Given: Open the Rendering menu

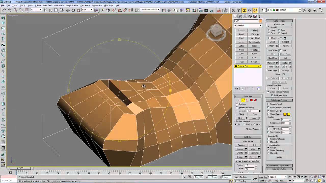Looking at the screenshot, I should [x=85, y=5].
